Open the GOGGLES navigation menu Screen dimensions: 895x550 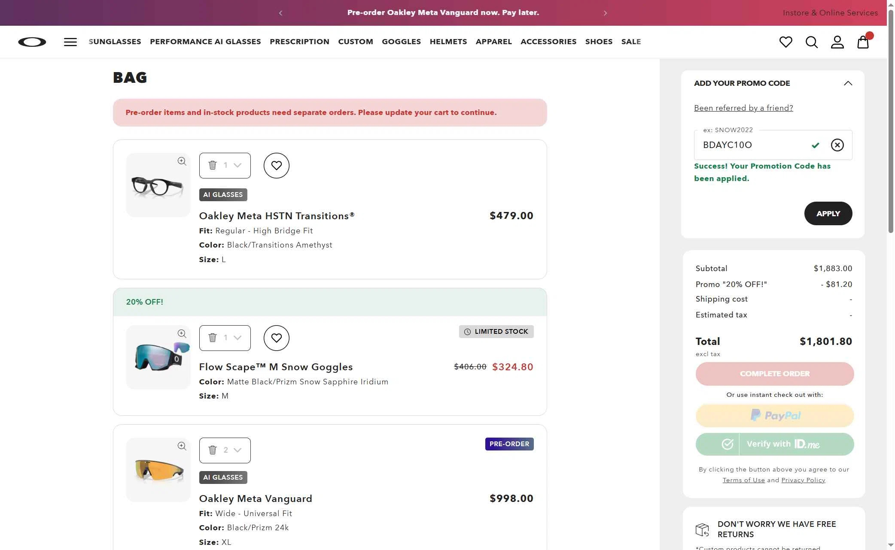coord(401,42)
